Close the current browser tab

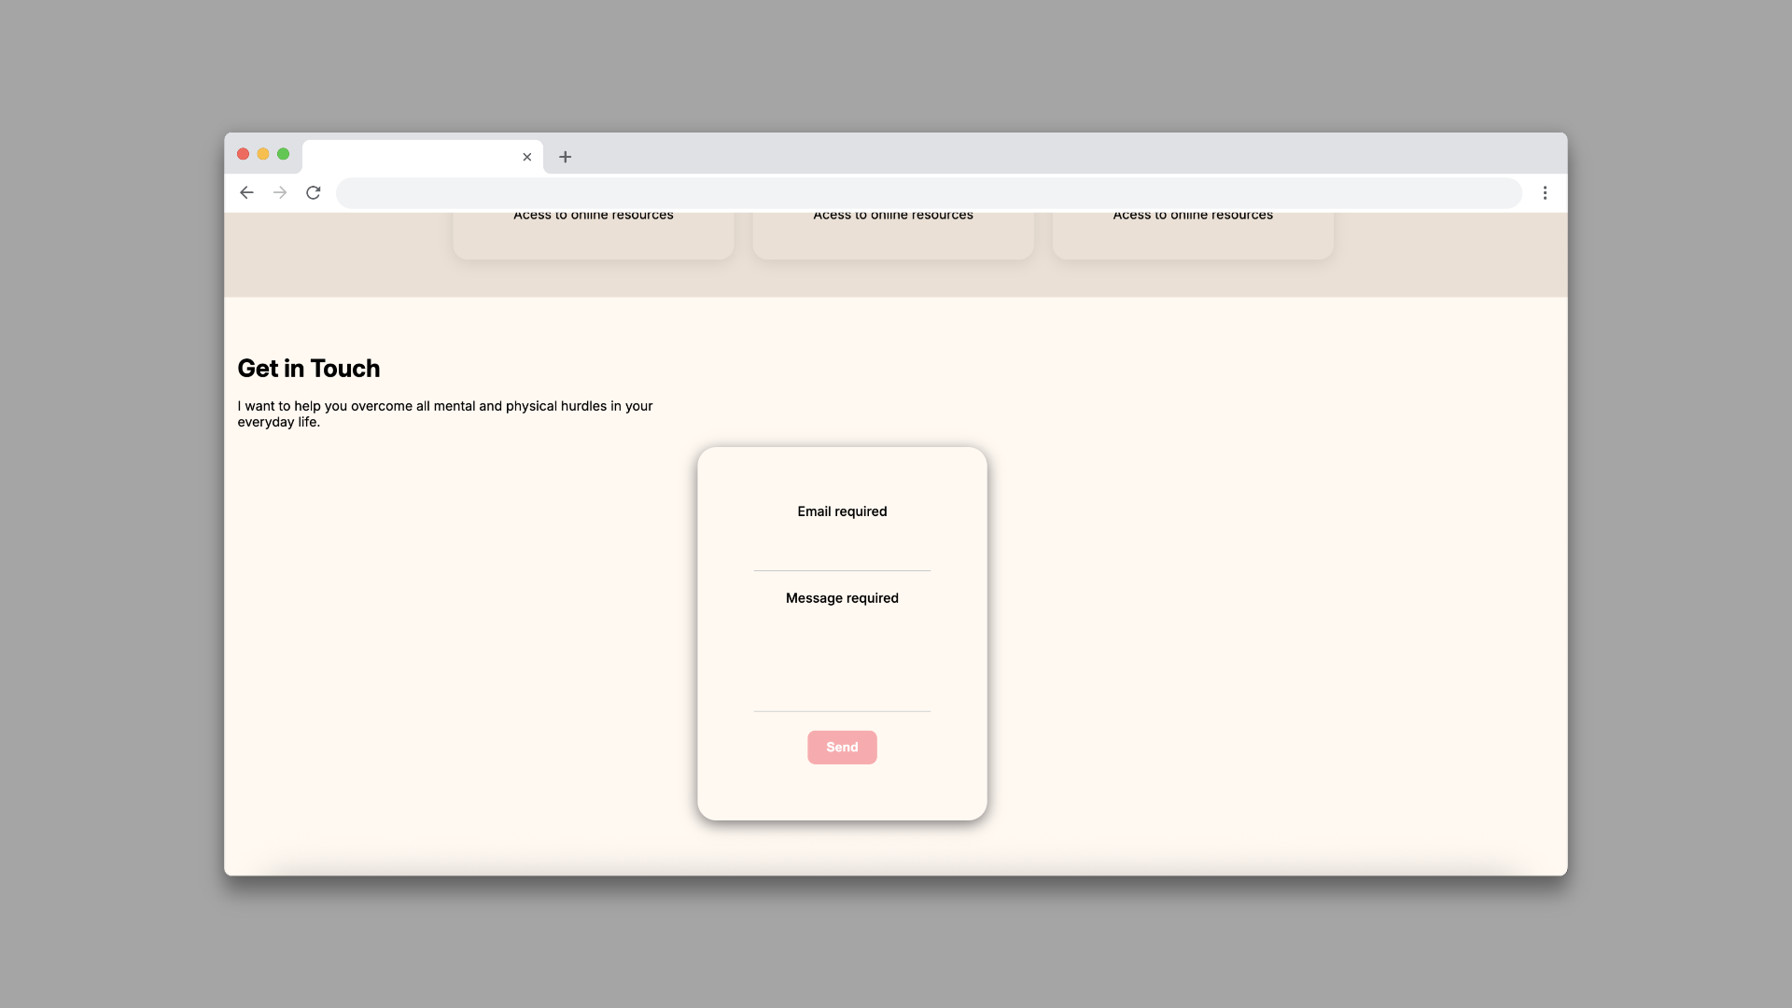point(526,157)
